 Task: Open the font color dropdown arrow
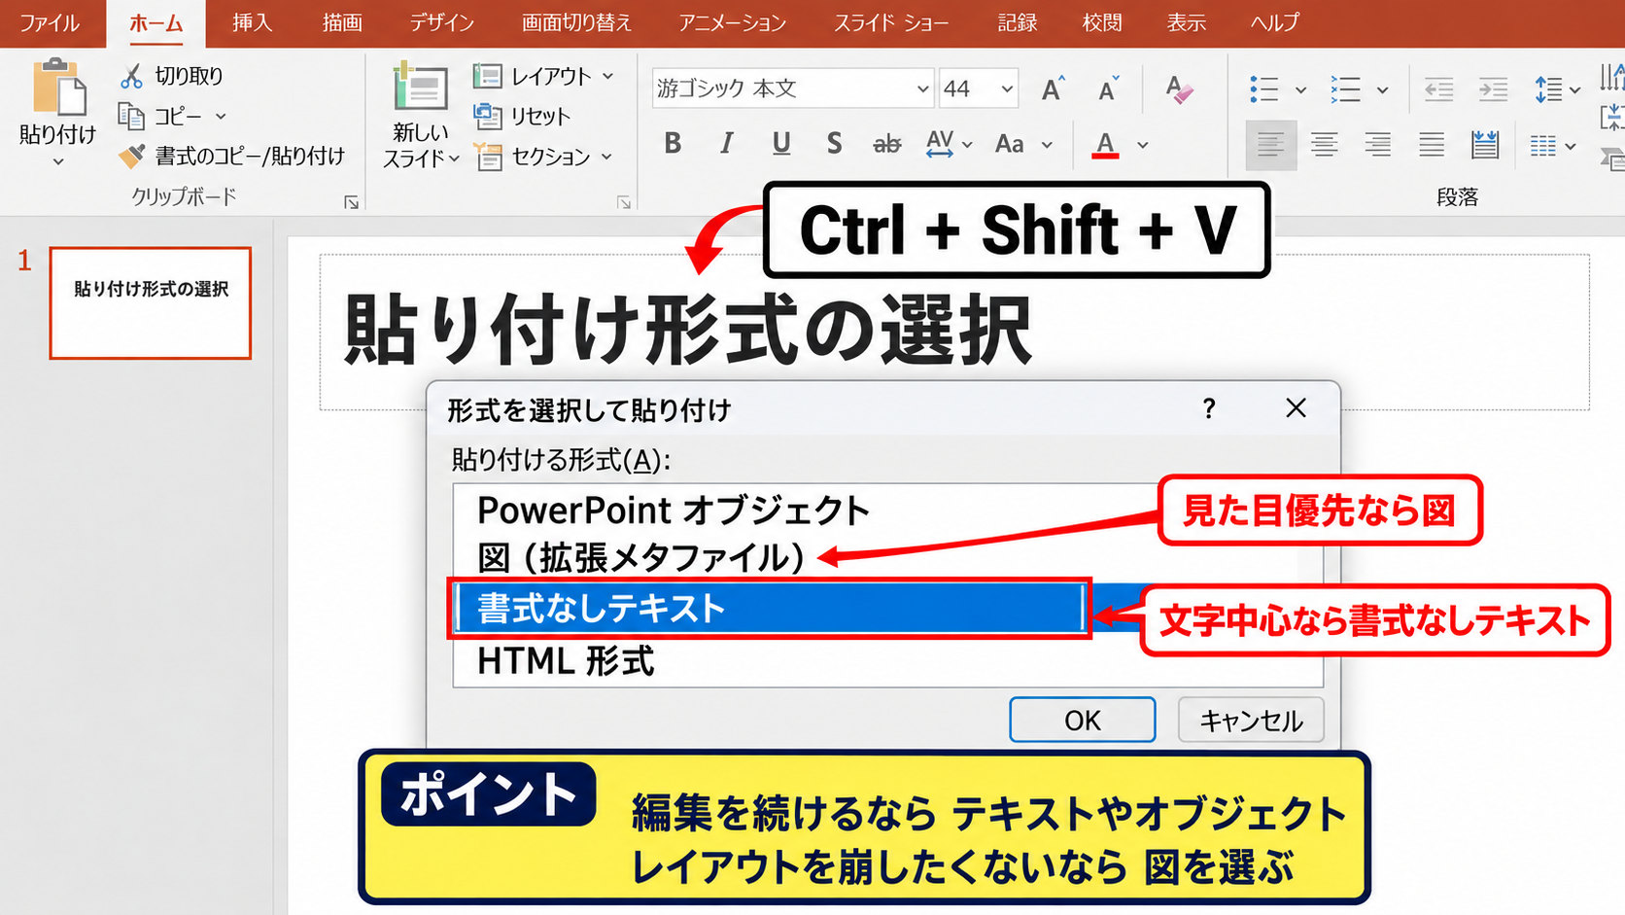(x=1143, y=145)
